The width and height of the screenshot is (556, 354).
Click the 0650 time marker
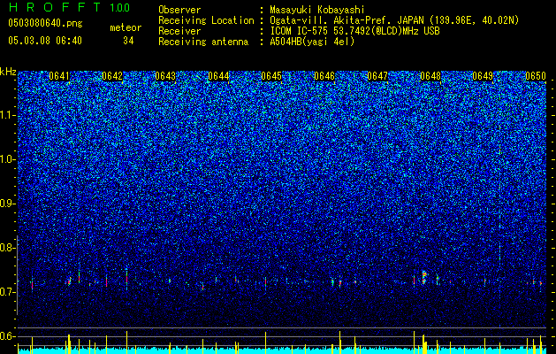click(x=536, y=76)
